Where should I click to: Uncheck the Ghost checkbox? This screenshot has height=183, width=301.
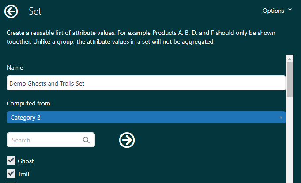click(11, 161)
